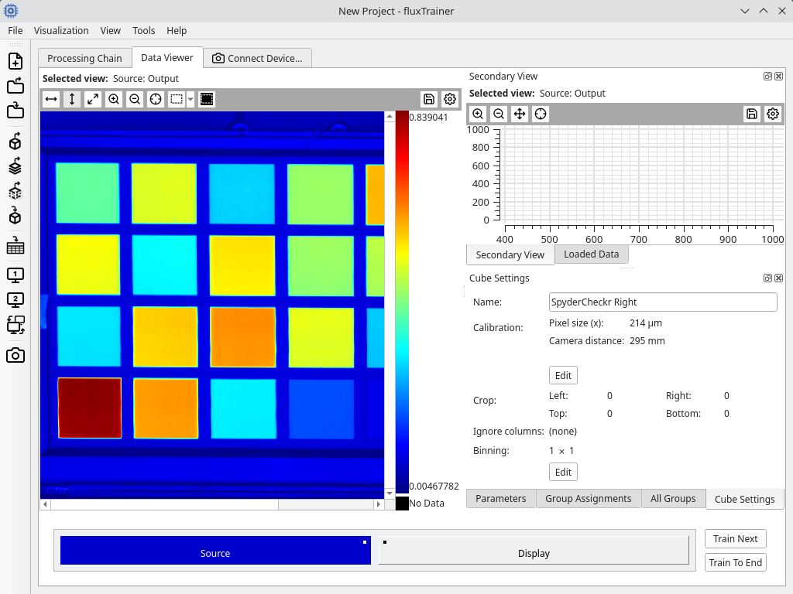Open the selection tool dropdown arrow
The height and width of the screenshot is (594, 793).
coord(191,99)
